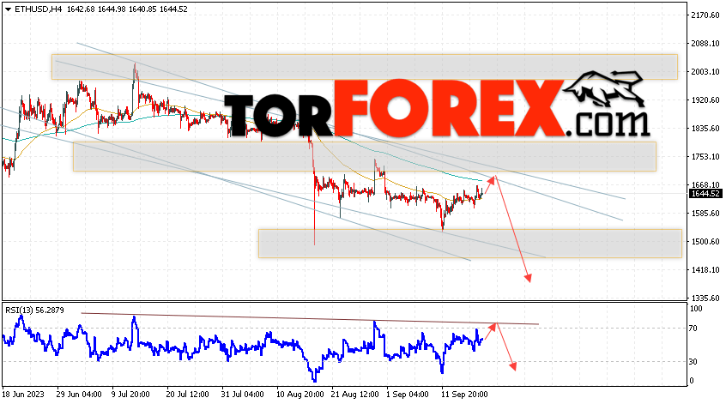Select the RSI(13) 56.2879 indicator label
The height and width of the screenshot is (404, 726).
[x=34, y=310]
